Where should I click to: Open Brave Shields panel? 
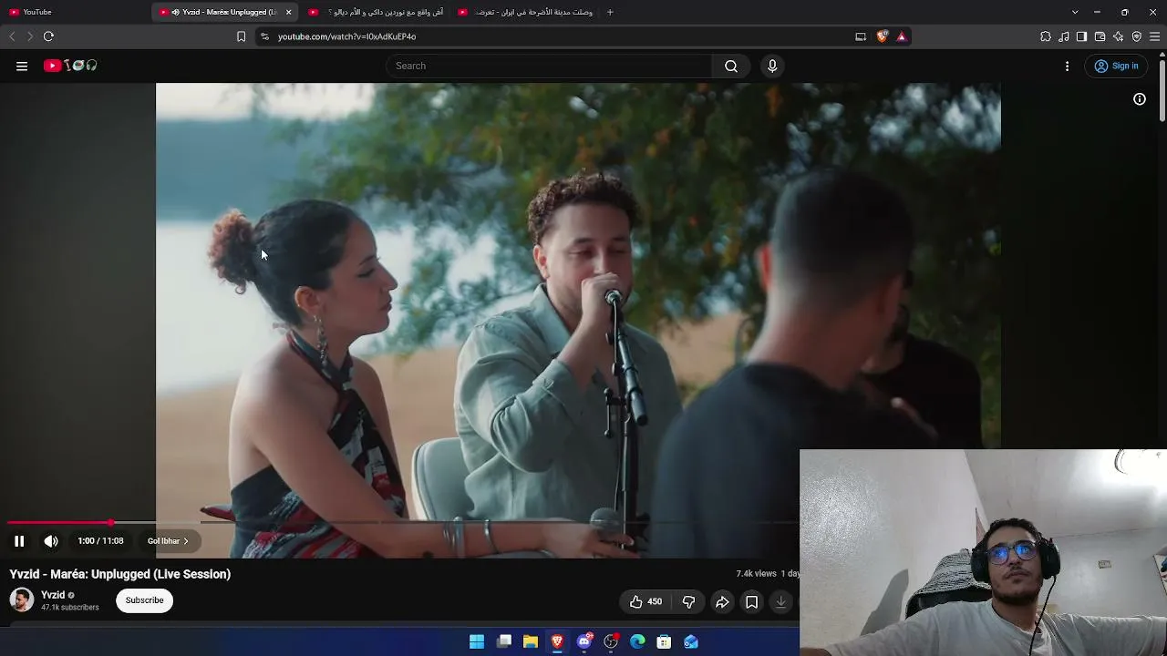point(882,36)
